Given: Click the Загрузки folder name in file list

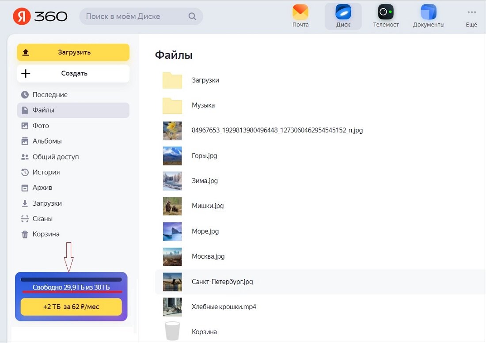Looking at the screenshot, I should tap(205, 80).
